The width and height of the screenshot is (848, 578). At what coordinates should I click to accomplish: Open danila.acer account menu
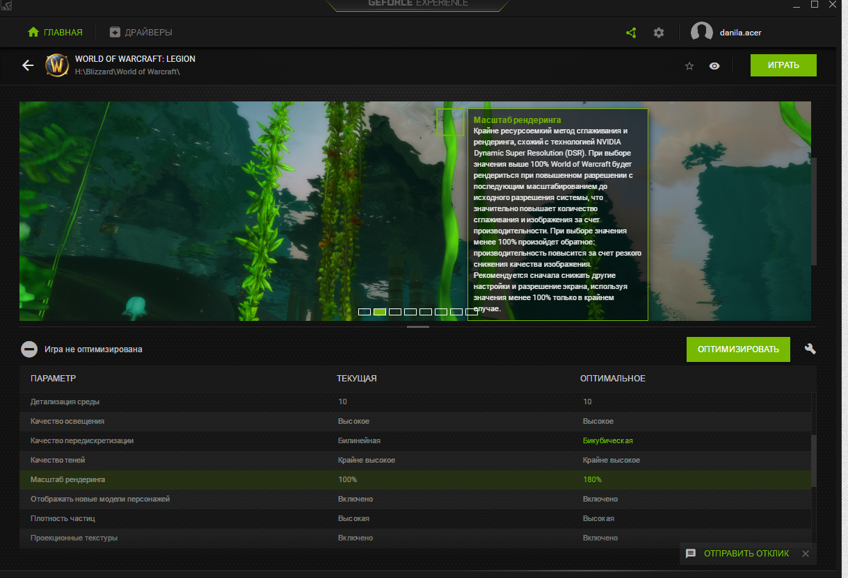point(740,33)
